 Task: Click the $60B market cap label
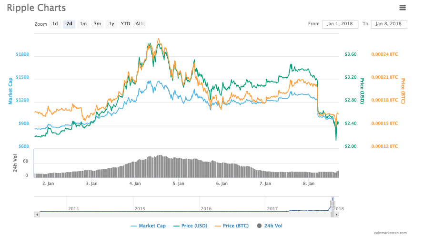[x=23, y=146]
